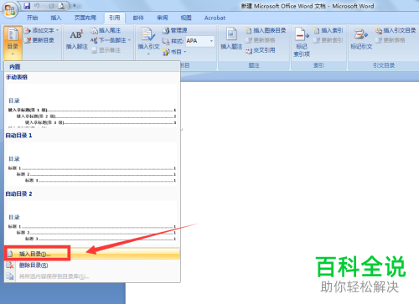Click 将所选内容保存到目录库 menu entry
419x304 pixels.
(92, 276)
